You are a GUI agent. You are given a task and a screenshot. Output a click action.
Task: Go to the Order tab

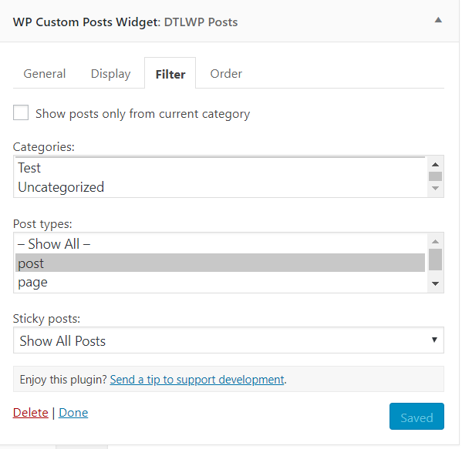tap(226, 74)
